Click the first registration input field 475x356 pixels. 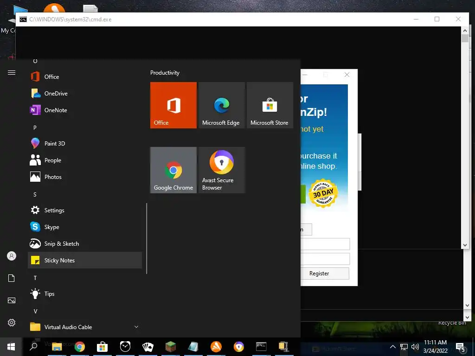click(325, 244)
